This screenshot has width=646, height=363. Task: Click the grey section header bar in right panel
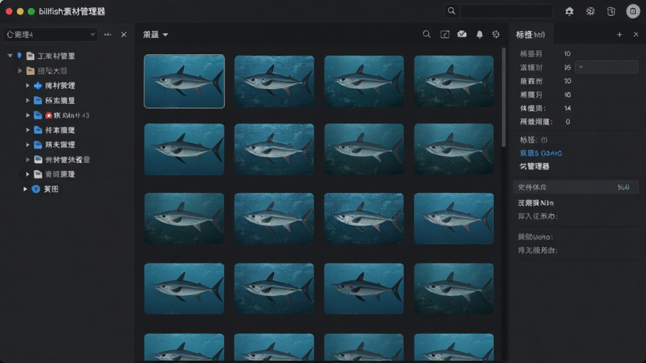(x=575, y=187)
